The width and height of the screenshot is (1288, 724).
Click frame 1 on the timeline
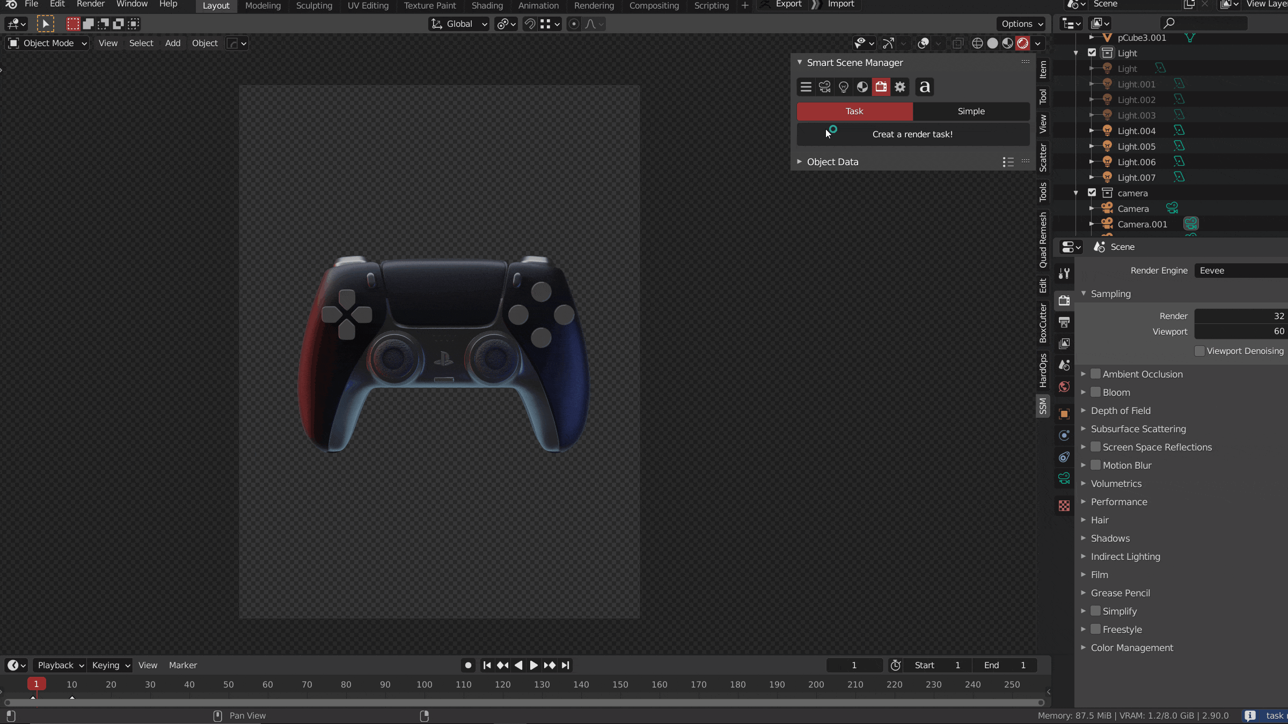(x=35, y=683)
